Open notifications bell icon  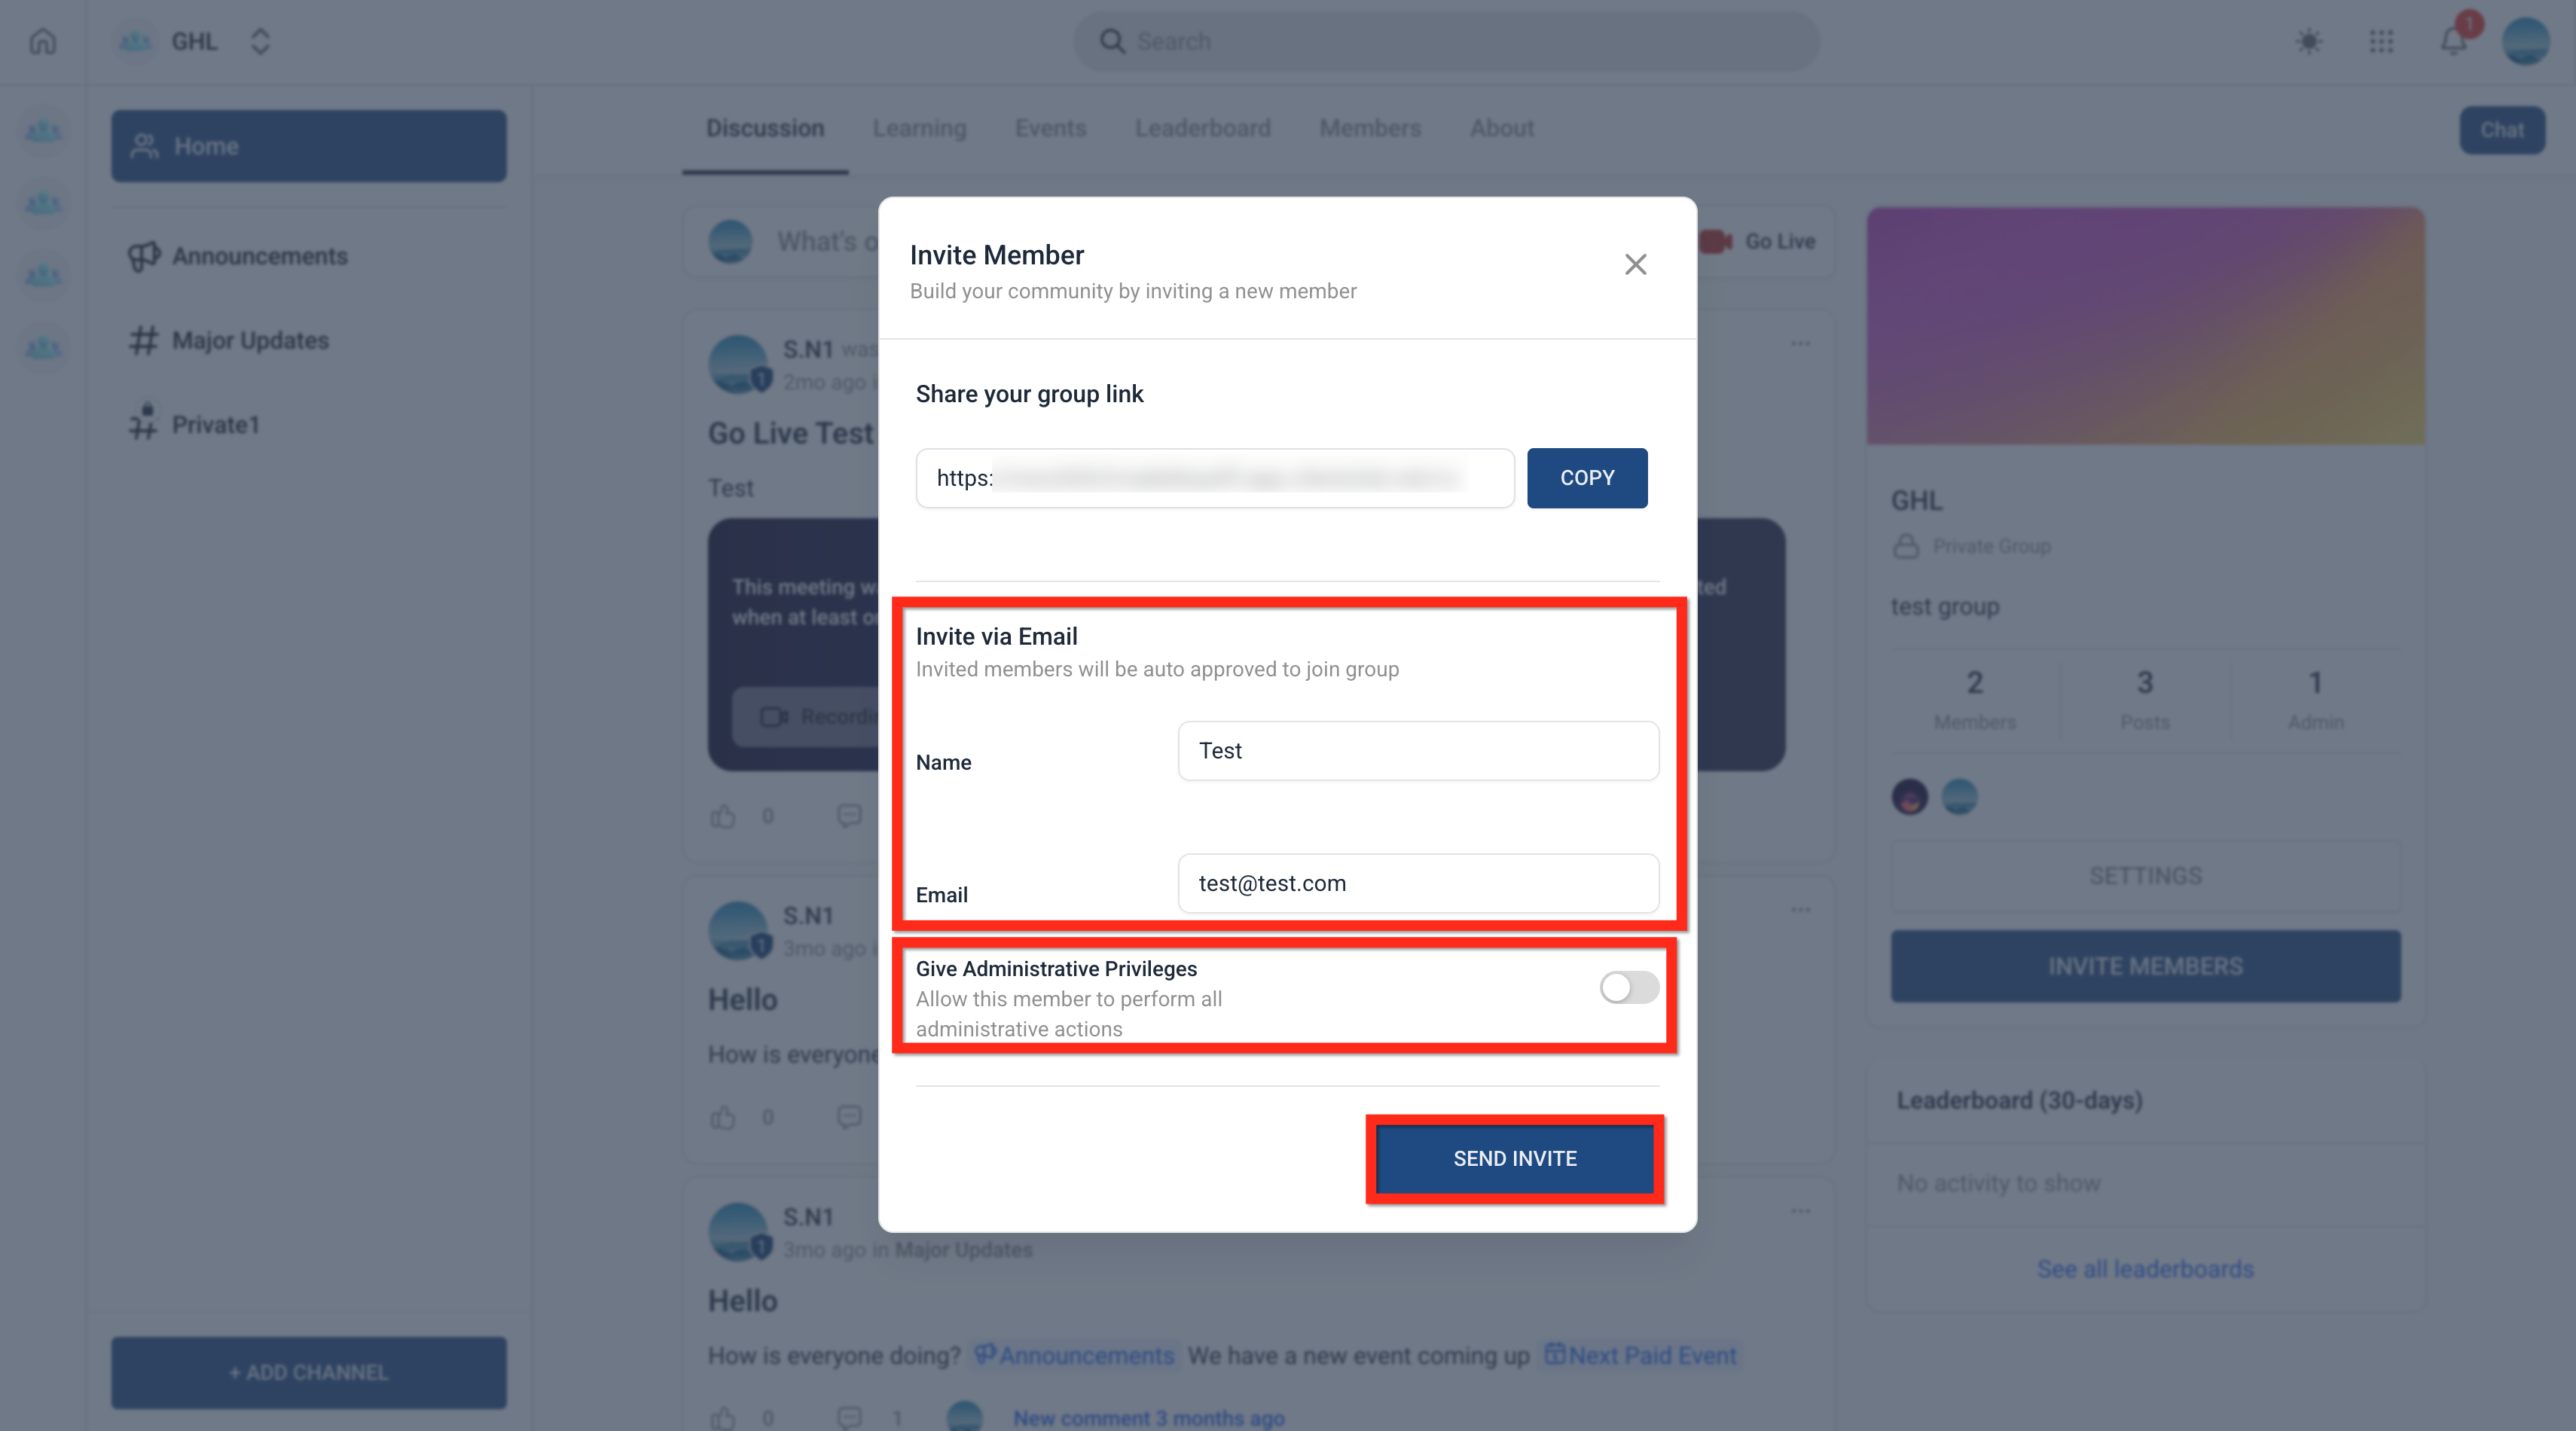click(2453, 42)
